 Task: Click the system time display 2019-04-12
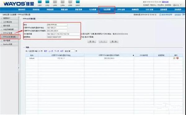[145, 15]
